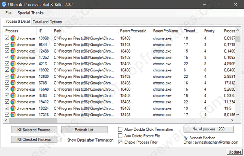Viewport: 244px width, 156px height.
Task: Open the Special Thanks menu
Action: pos(30,13)
